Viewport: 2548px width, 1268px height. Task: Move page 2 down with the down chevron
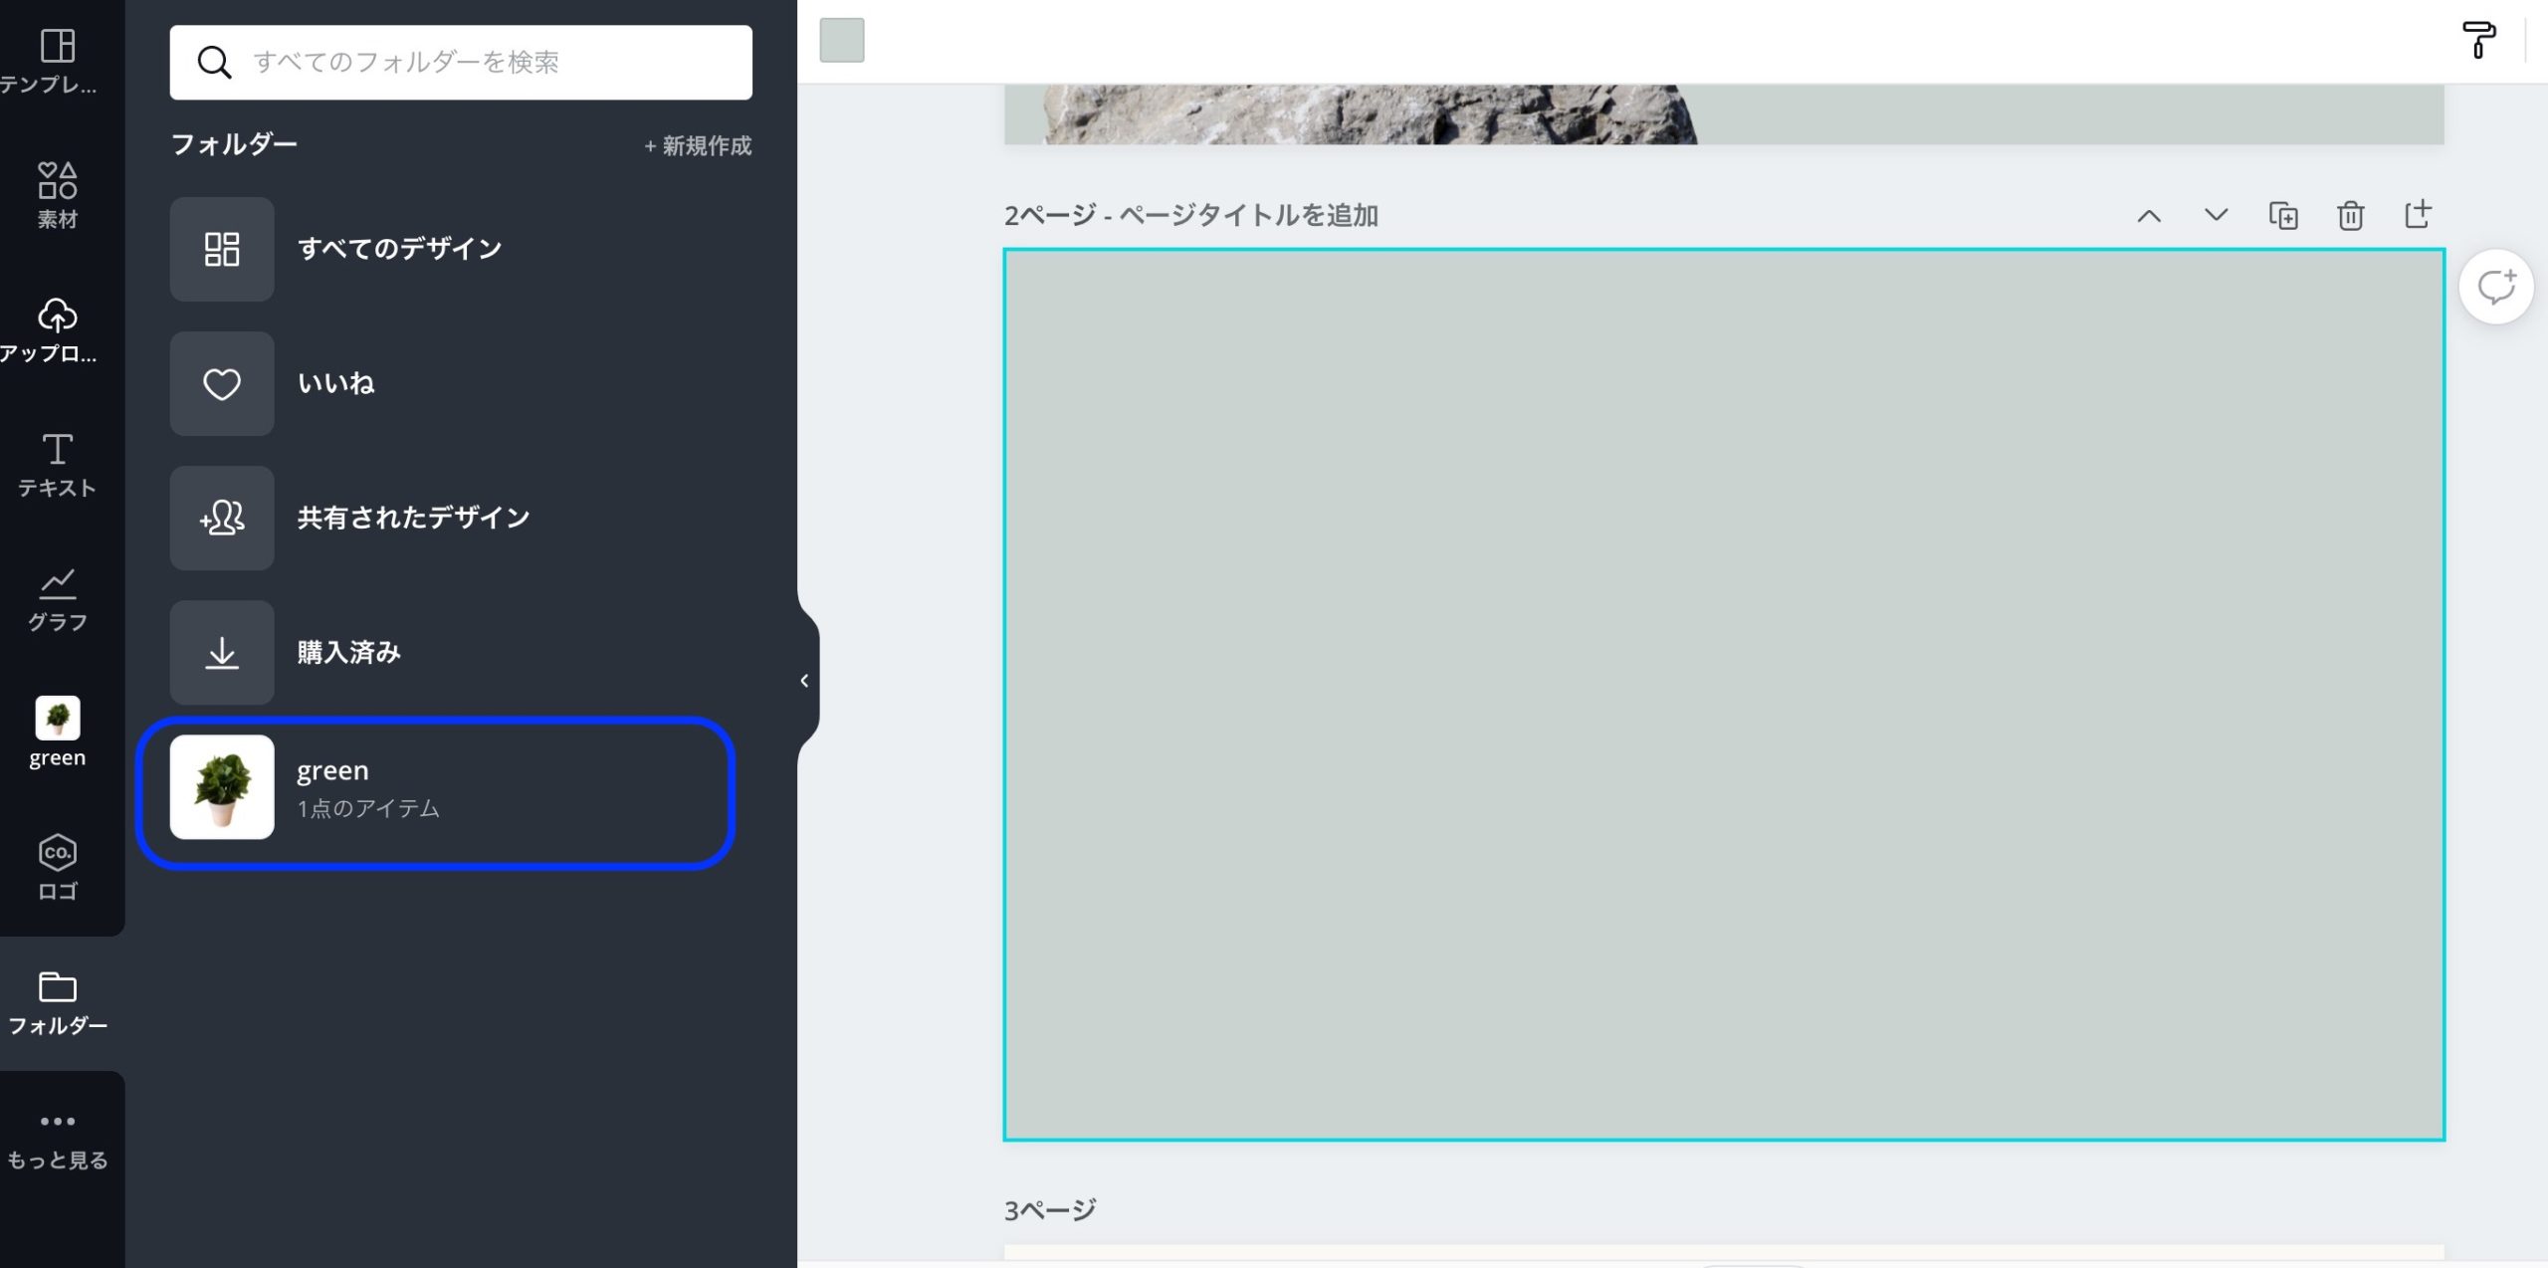click(x=2216, y=215)
